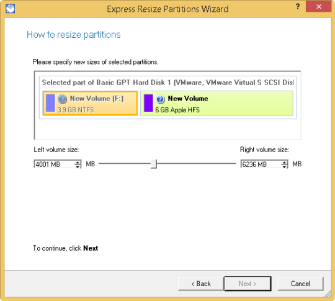This screenshot has height=301, width=335.
Task: Focus the Right volume size field
Action: coord(261,164)
